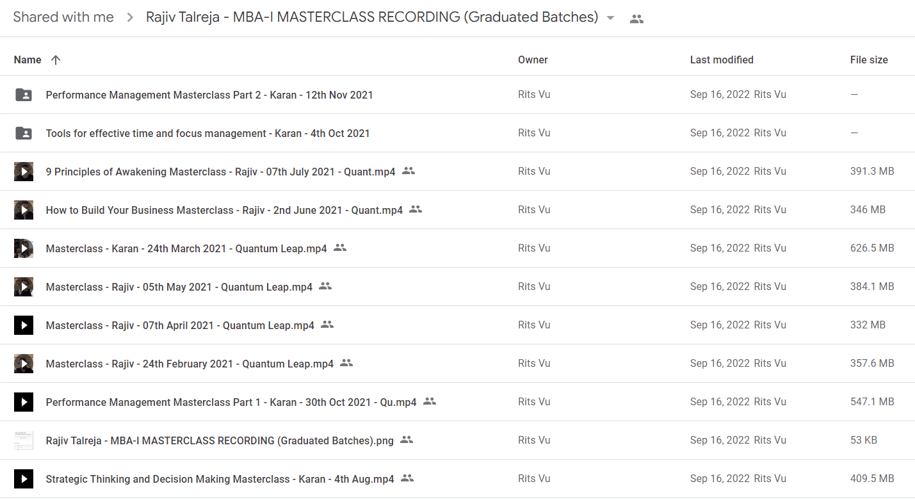Viewport: 915px width, 500px height.
Task: Click video play icon for Performance Management Part 1
Action: tap(24, 402)
